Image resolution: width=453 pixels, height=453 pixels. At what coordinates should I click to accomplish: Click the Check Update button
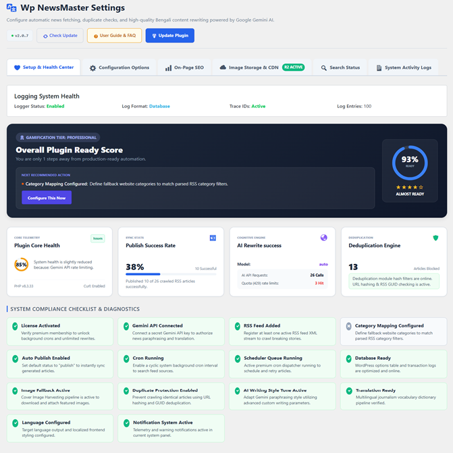point(60,36)
